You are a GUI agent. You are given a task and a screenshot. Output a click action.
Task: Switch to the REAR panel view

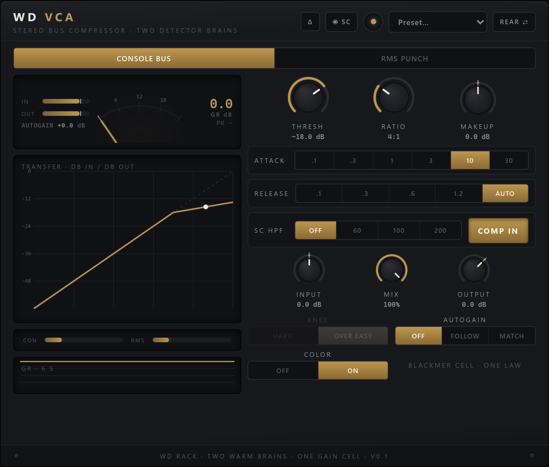[514, 22]
